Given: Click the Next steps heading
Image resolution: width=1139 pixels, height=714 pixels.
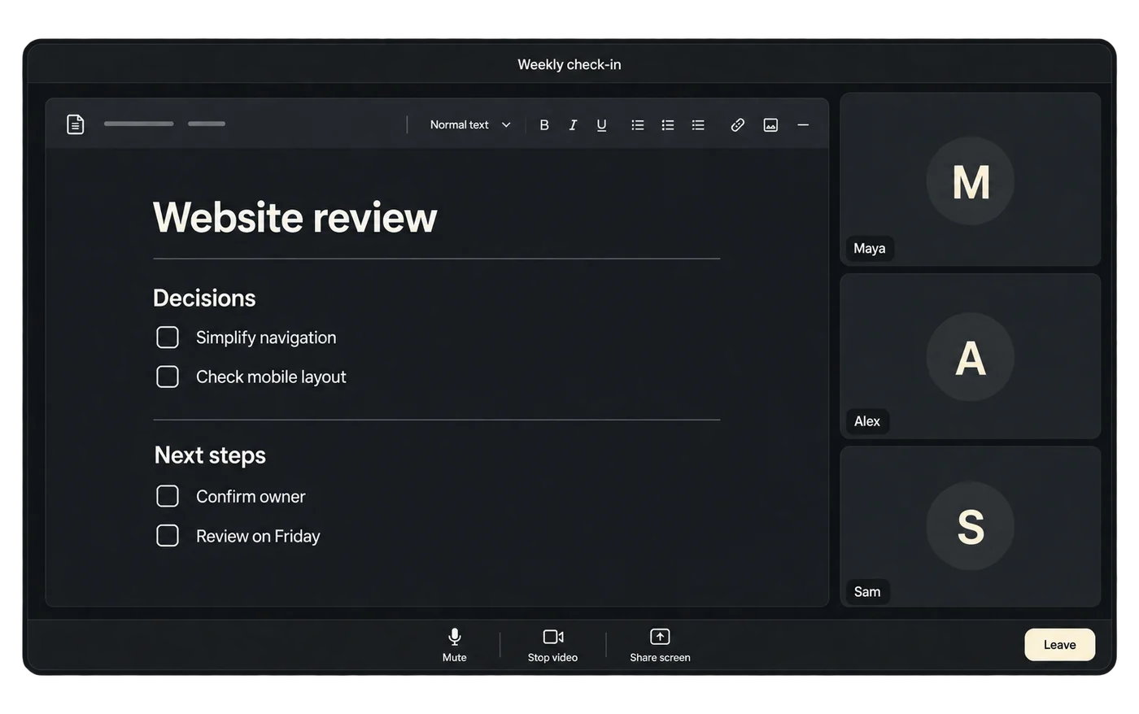Looking at the screenshot, I should [x=210, y=455].
